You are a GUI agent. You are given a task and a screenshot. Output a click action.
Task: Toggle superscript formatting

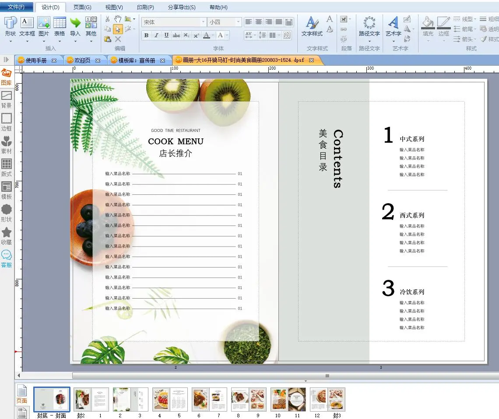pos(197,35)
